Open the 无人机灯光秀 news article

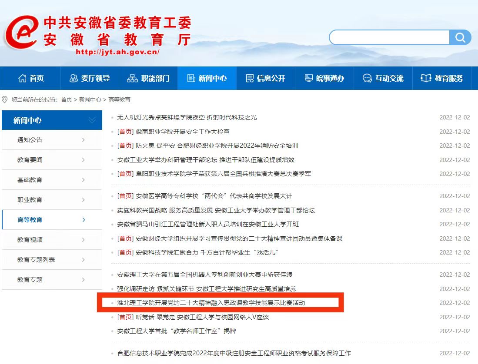tap(187, 117)
